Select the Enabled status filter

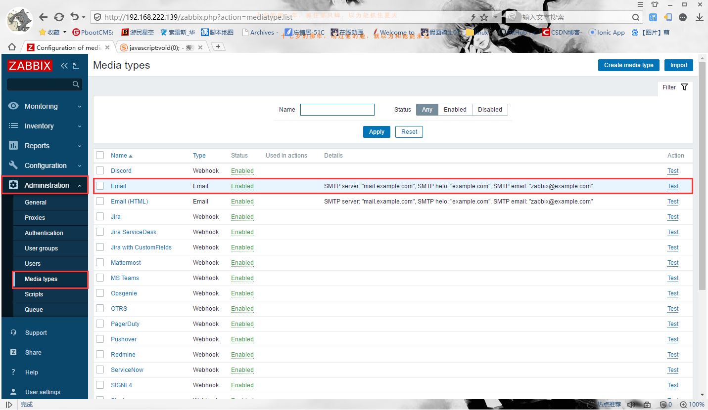point(455,110)
